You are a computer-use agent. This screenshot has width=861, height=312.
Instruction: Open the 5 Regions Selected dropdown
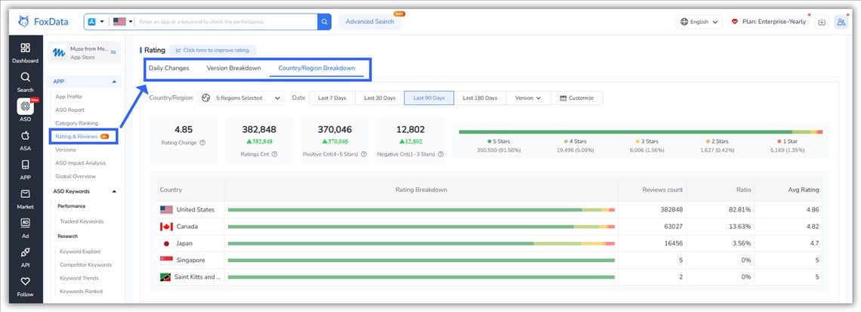(x=241, y=97)
